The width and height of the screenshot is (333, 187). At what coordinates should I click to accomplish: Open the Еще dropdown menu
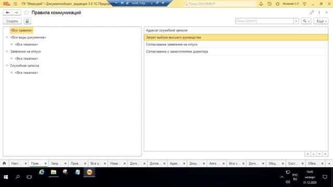point(321,21)
